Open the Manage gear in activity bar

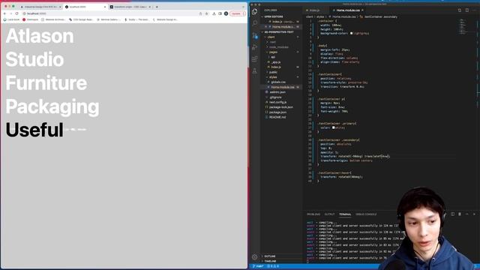click(x=255, y=257)
